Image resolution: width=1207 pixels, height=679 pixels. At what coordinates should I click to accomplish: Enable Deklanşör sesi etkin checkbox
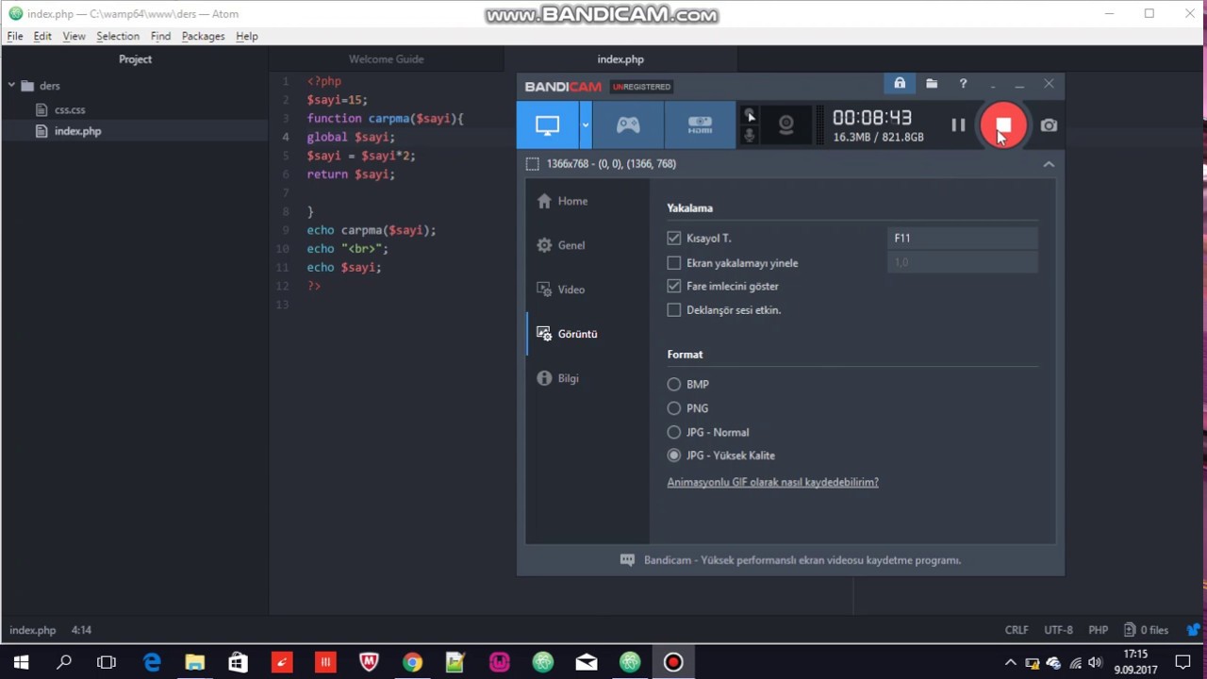(x=674, y=310)
